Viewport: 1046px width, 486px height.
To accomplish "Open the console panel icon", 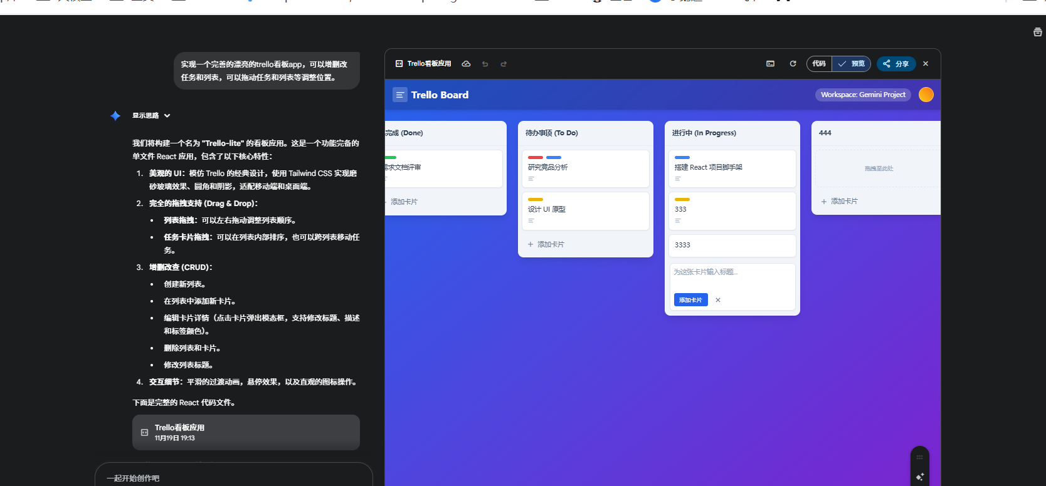I will pyautogui.click(x=770, y=64).
